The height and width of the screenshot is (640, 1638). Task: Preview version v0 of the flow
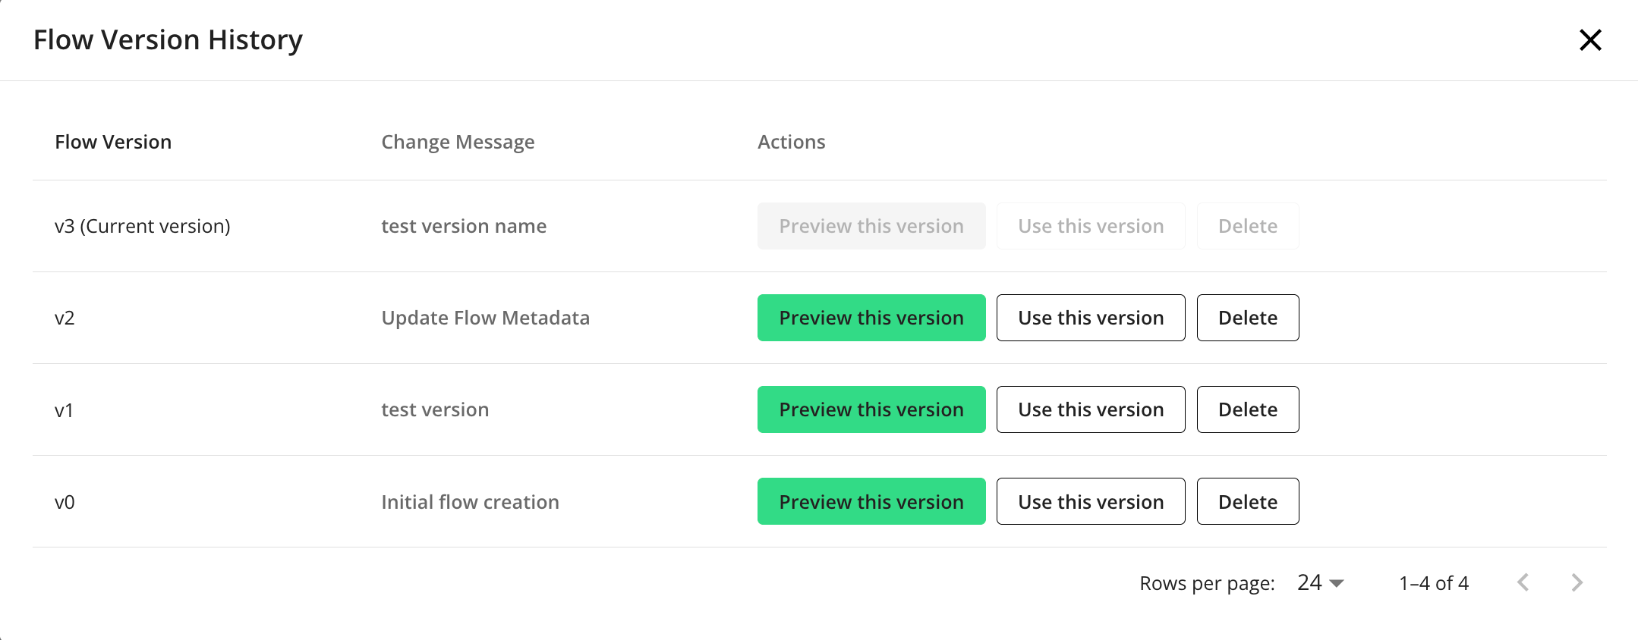(x=871, y=501)
